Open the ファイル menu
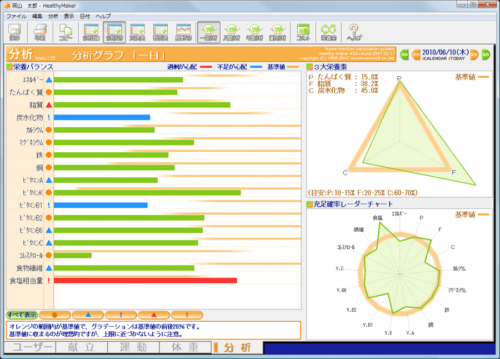 click(x=16, y=16)
